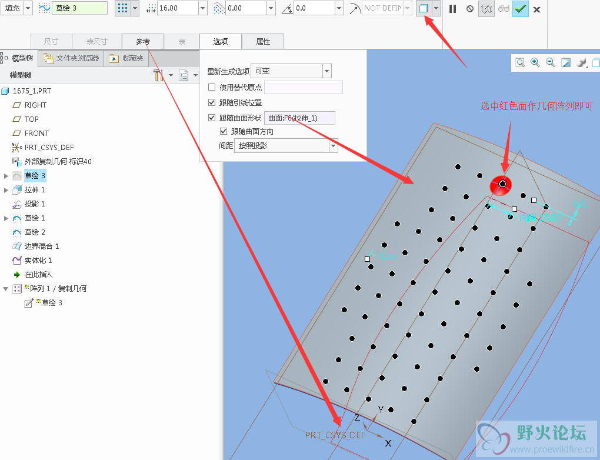Click the refit view icon
This screenshot has height=460, width=600.
tap(520, 62)
